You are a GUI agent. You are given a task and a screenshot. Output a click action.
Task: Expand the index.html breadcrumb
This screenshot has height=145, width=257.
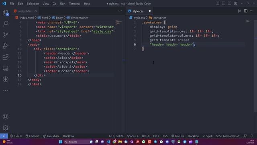tap(24, 18)
